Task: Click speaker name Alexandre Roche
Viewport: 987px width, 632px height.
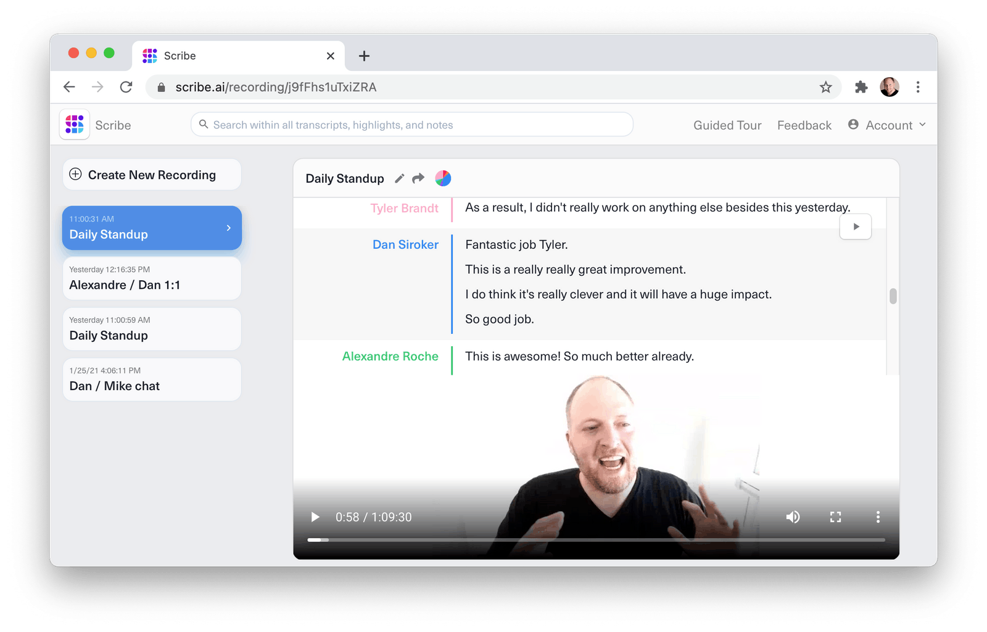Action: (390, 357)
